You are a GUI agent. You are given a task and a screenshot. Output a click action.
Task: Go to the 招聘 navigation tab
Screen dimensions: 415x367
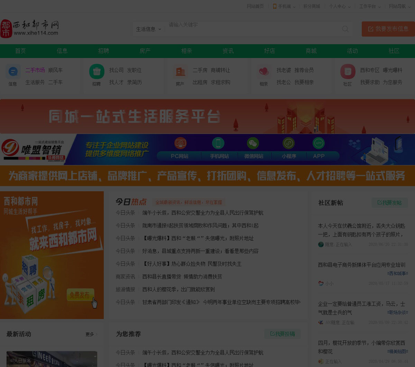(103, 51)
